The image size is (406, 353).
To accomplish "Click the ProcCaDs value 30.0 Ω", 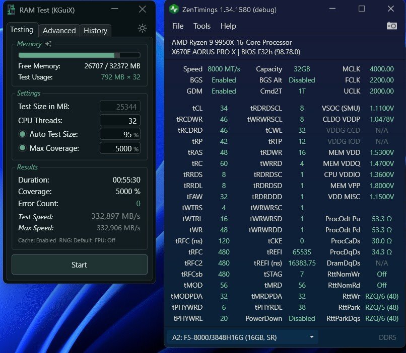I will point(382,241).
